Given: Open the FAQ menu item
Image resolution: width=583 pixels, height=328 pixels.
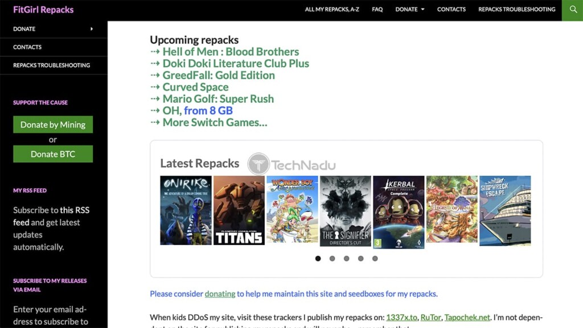Looking at the screenshot, I should tap(377, 9).
